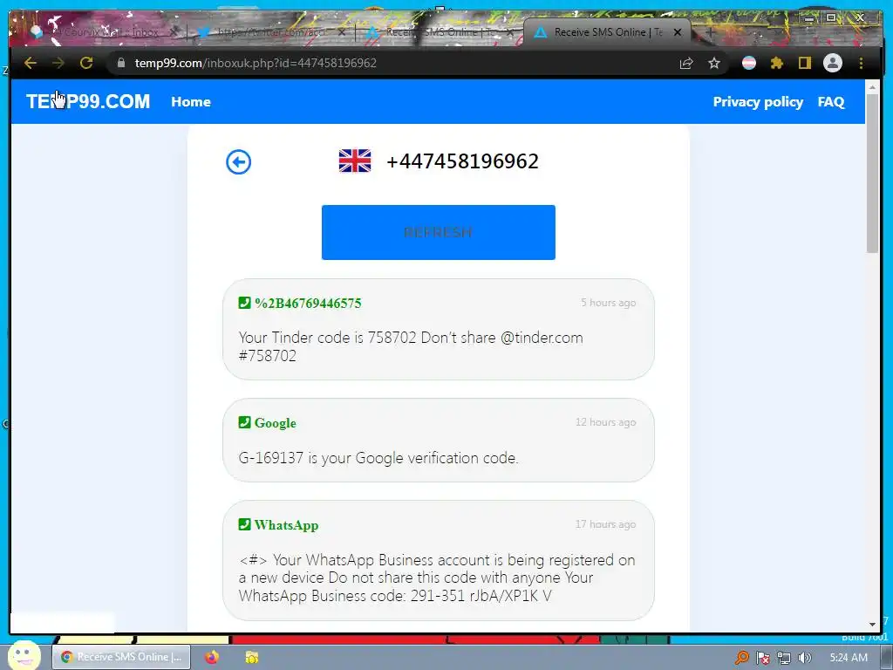893x670 pixels.
Task: Click the UK flag icon
Action: click(355, 161)
